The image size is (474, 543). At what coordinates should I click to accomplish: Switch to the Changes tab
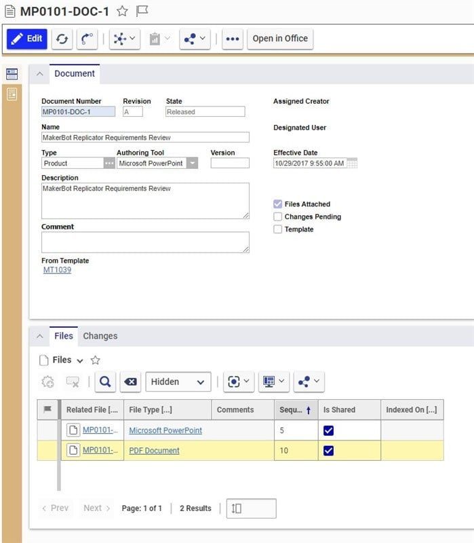point(100,336)
